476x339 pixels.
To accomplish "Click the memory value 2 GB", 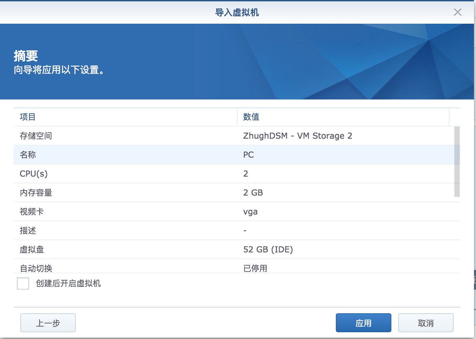I will pyautogui.click(x=253, y=193).
